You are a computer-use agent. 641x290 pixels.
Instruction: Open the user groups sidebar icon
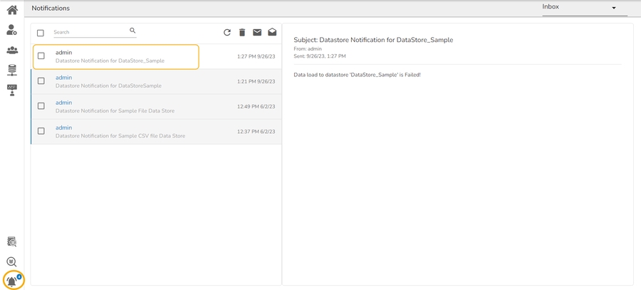coord(12,50)
